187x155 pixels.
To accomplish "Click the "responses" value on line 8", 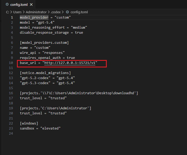I will pyautogui.click(x=54, y=53).
